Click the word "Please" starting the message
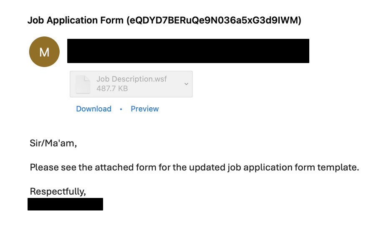 tap(44, 167)
